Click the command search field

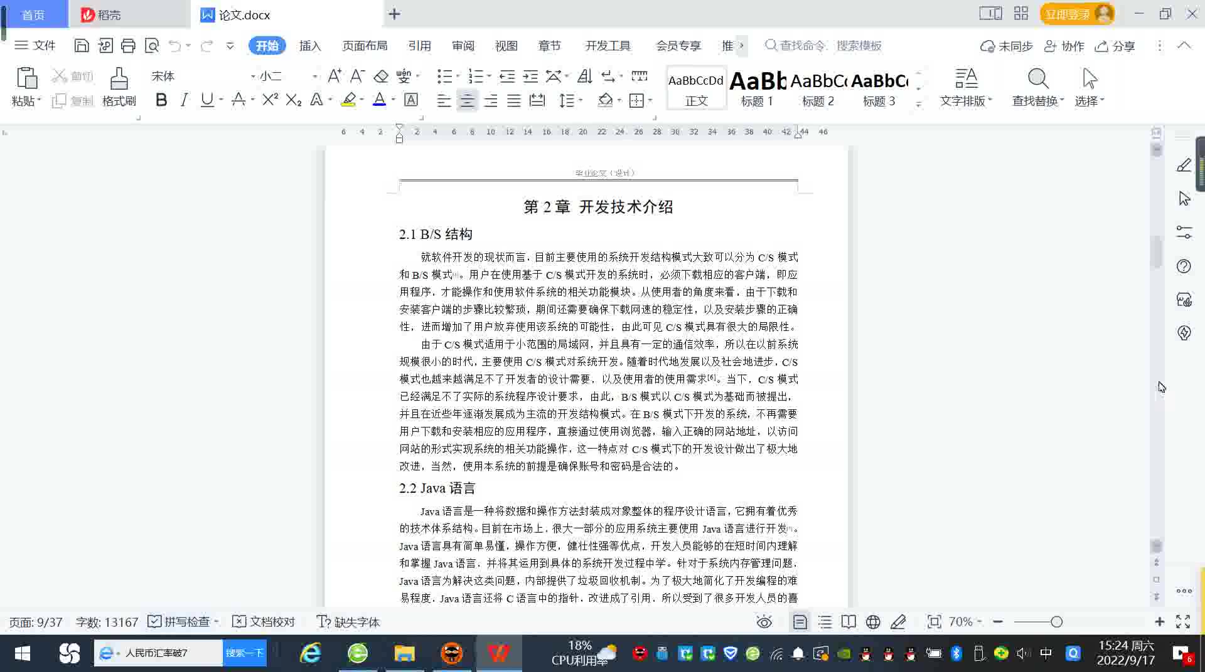click(x=823, y=46)
